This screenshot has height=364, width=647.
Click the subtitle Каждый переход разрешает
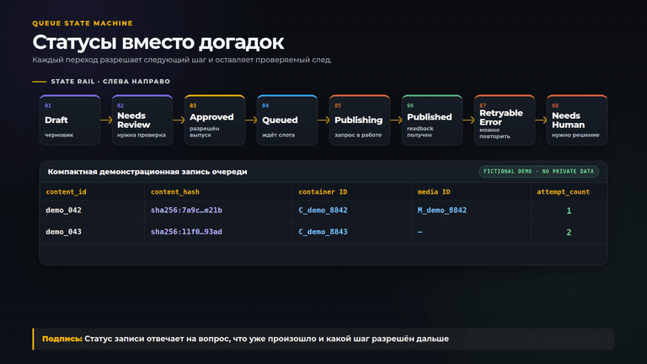coord(182,60)
